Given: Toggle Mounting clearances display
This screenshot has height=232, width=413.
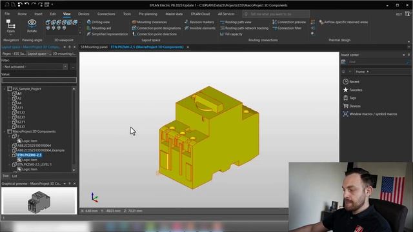Looking at the screenshot, I should click(x=149, y=22).
